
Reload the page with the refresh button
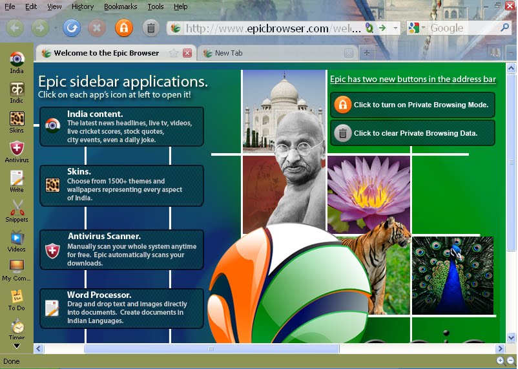(72, 28)
